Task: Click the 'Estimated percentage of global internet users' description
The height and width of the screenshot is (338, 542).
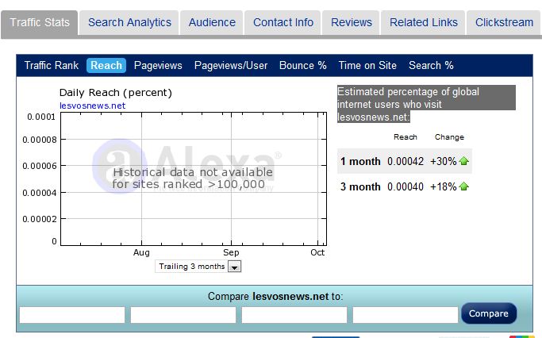Action: click(x=426, y=104)
